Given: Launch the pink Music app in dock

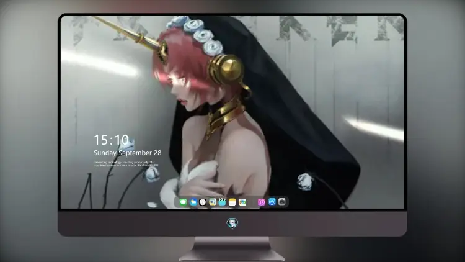Looking at the screenshot, I should 261,202.
